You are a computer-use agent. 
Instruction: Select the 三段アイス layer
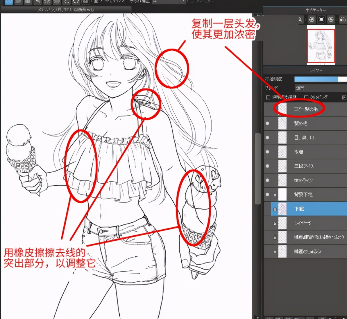click(304, 166)
